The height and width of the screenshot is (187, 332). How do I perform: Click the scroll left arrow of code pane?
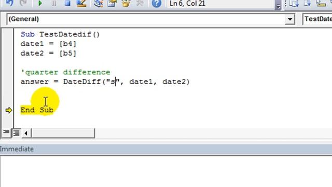pos(26,133)
